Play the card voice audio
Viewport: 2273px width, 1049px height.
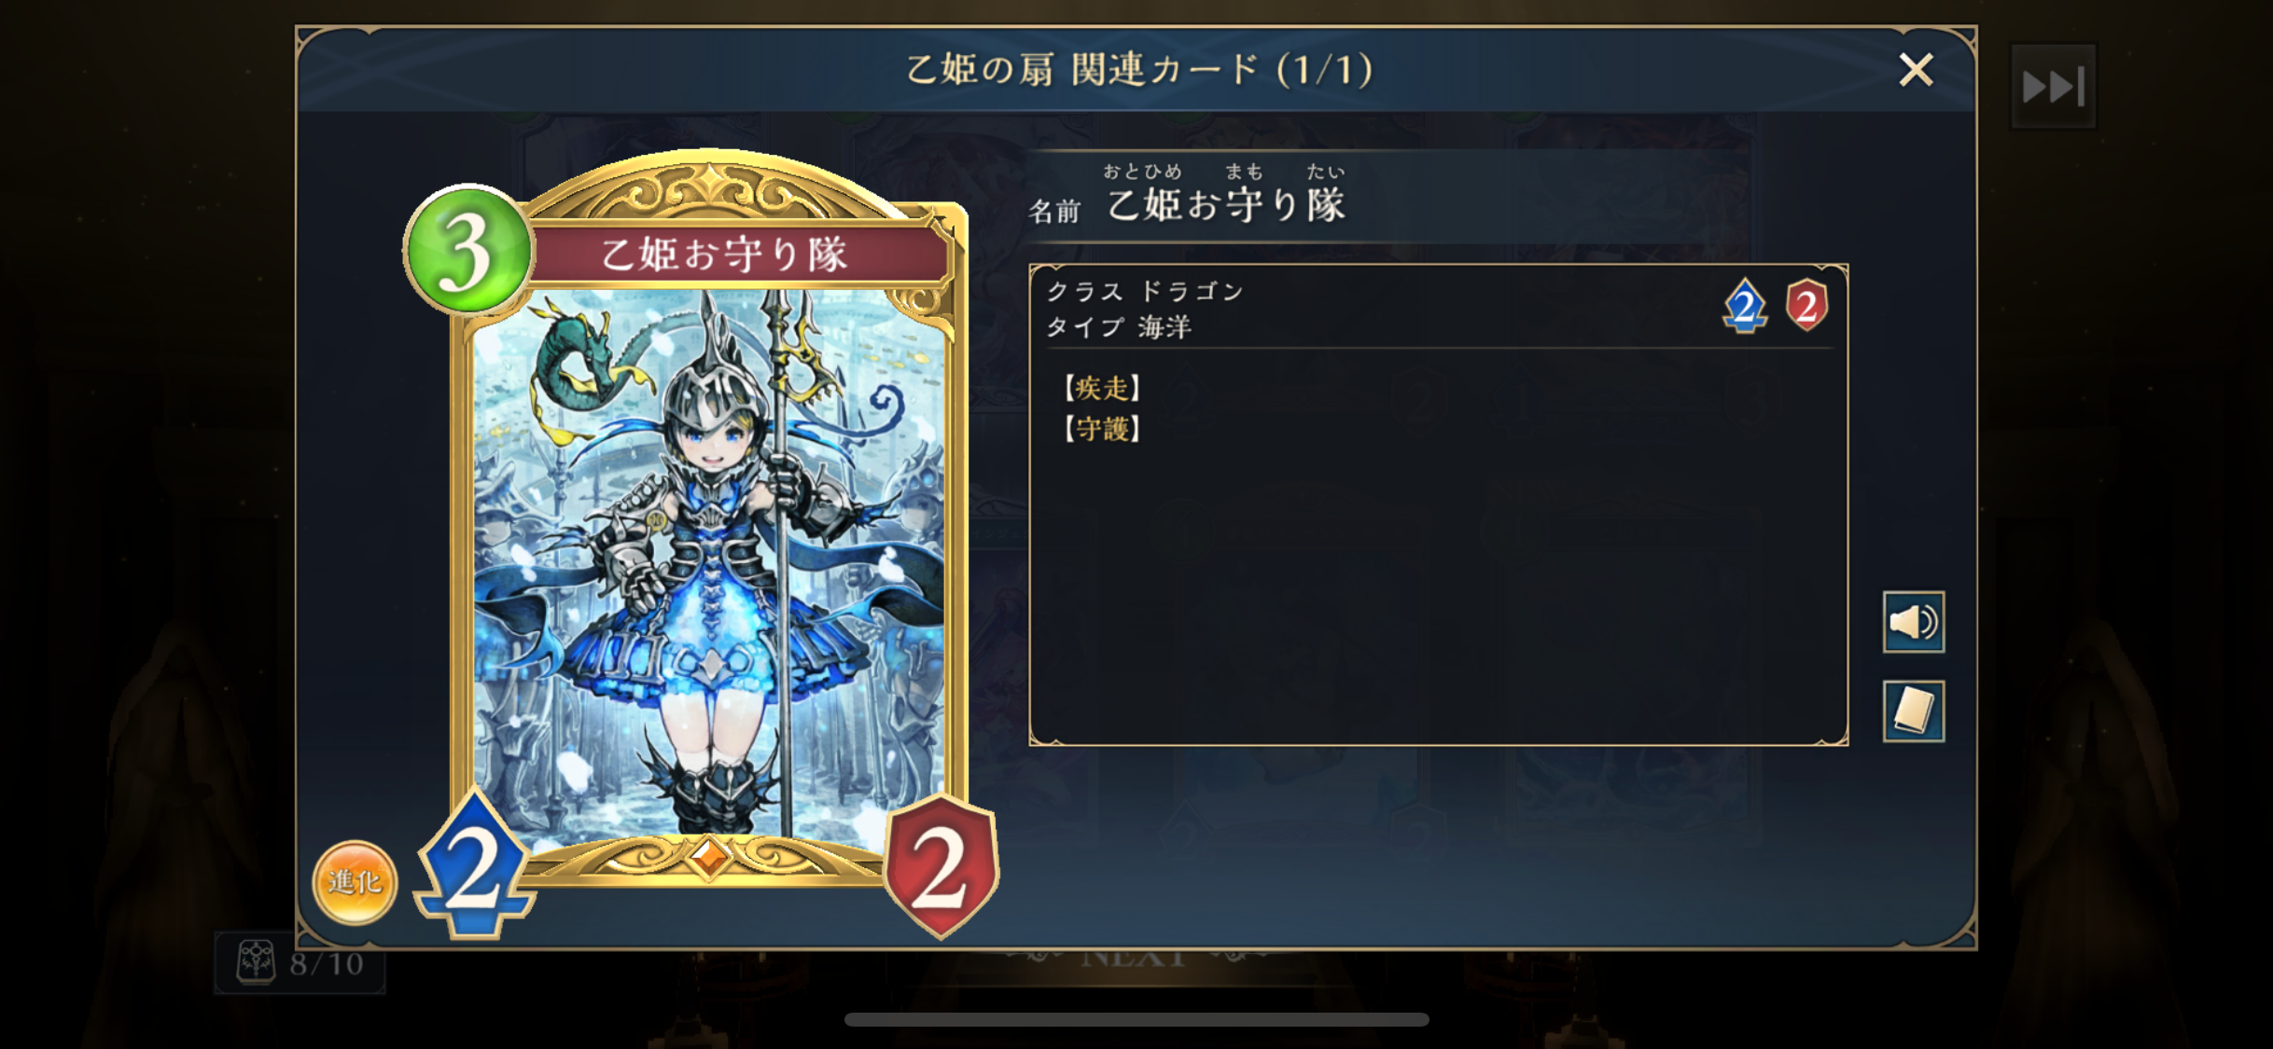(1913, 622)
